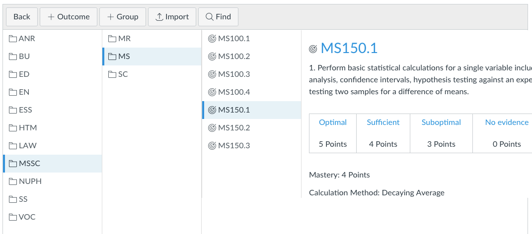The width and height of the screenshot is (532, 234).
Task: Select the MS150.2 outcome
Action: 233,128
